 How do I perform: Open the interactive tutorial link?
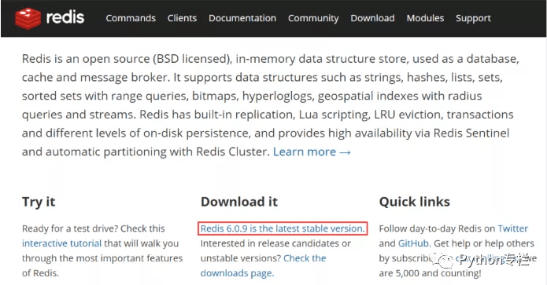(x=61, y=243)
